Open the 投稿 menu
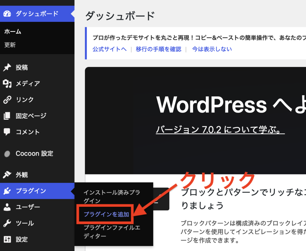This screenshot has width=306, height=251. tap(37, 67)
